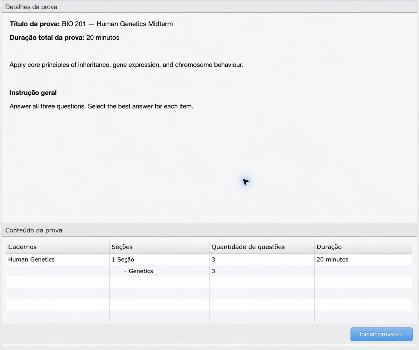Click the 'Apply core principles of inheritance' description
Viewport: 419px width, 350px height.
pos(126,65)
